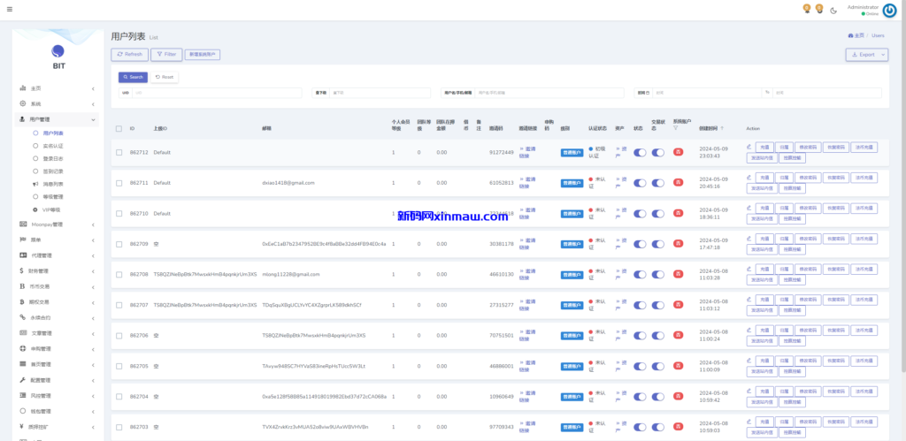Check the checkbox for user row 862711
906x441 pixels.
click(119, 183)
